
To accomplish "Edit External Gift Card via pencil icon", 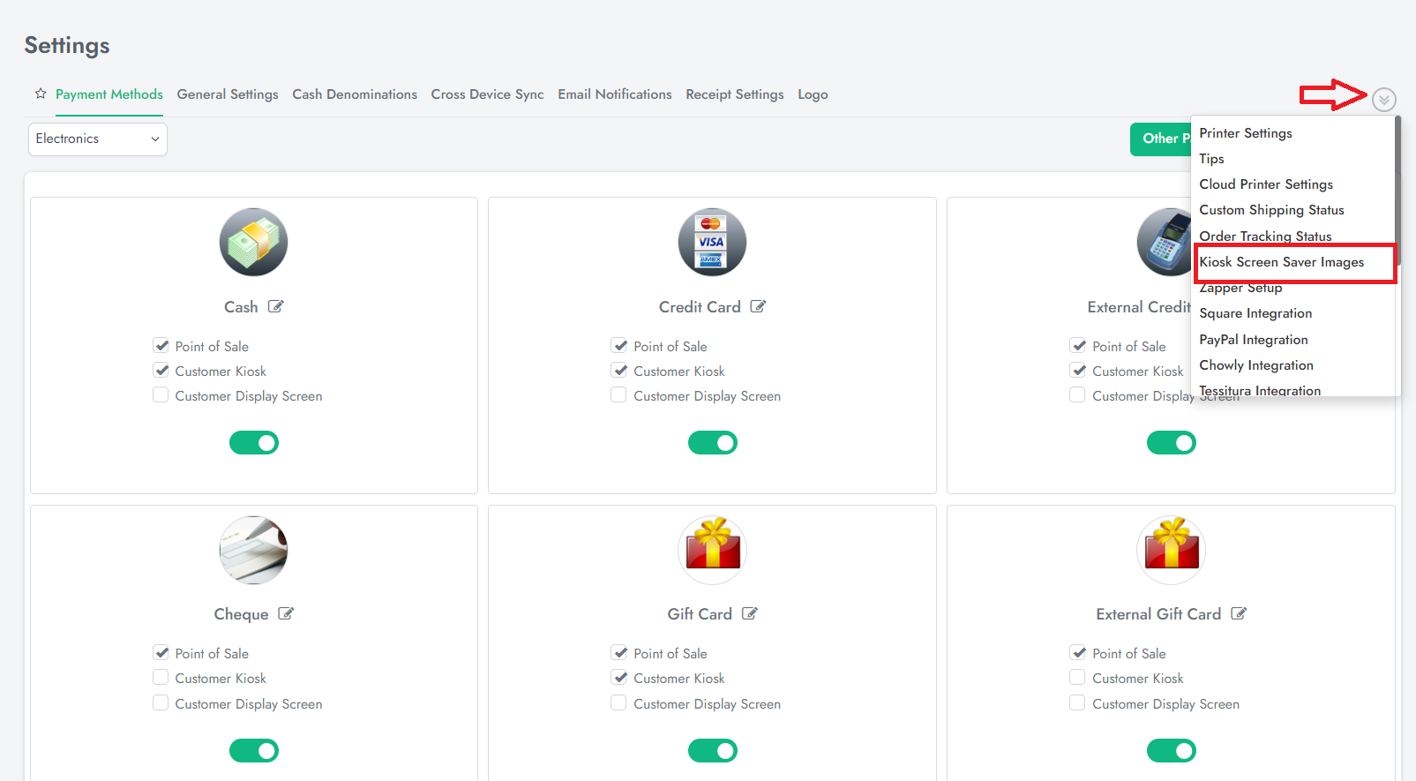I will pyautogui.click(x=1239, y=614).
